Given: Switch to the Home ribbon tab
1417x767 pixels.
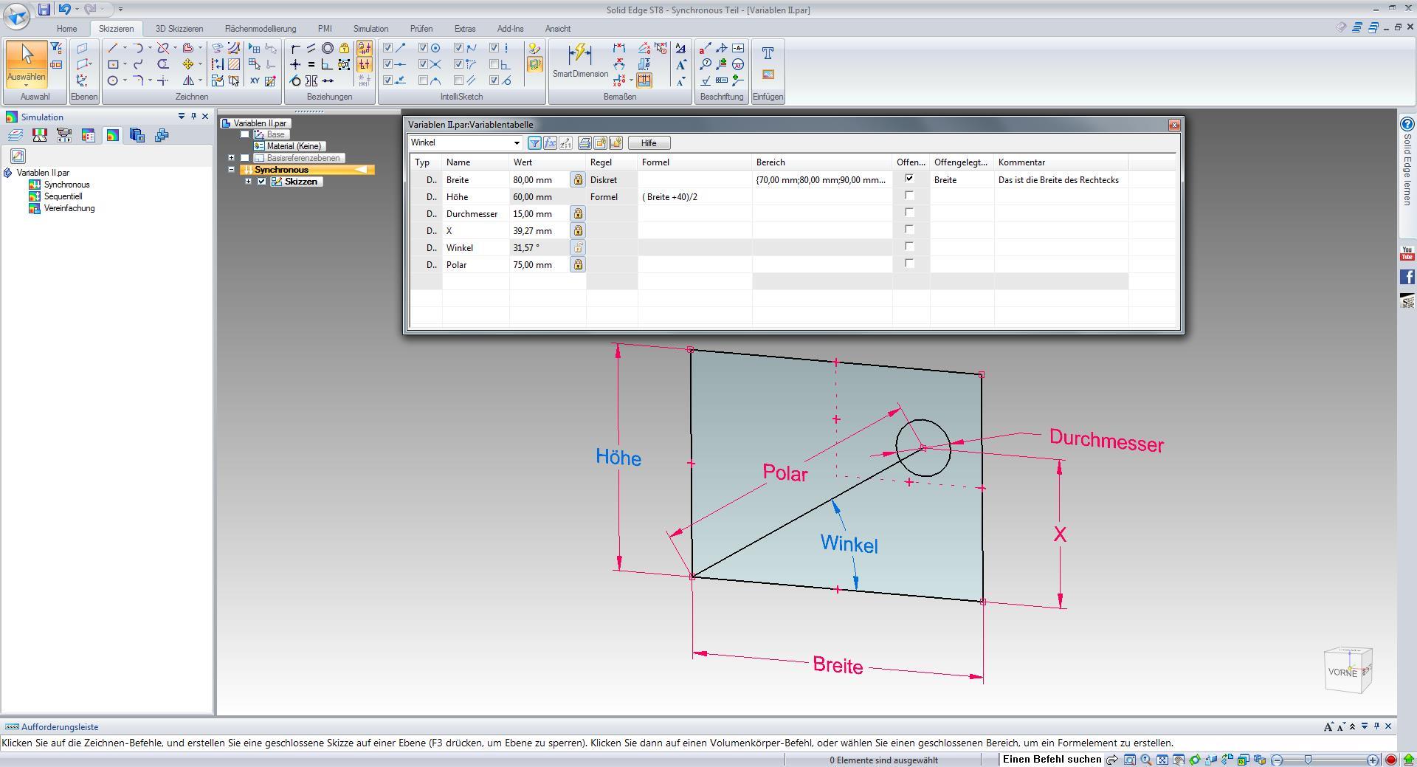Looking at the screenshot, I should [66, 29].
